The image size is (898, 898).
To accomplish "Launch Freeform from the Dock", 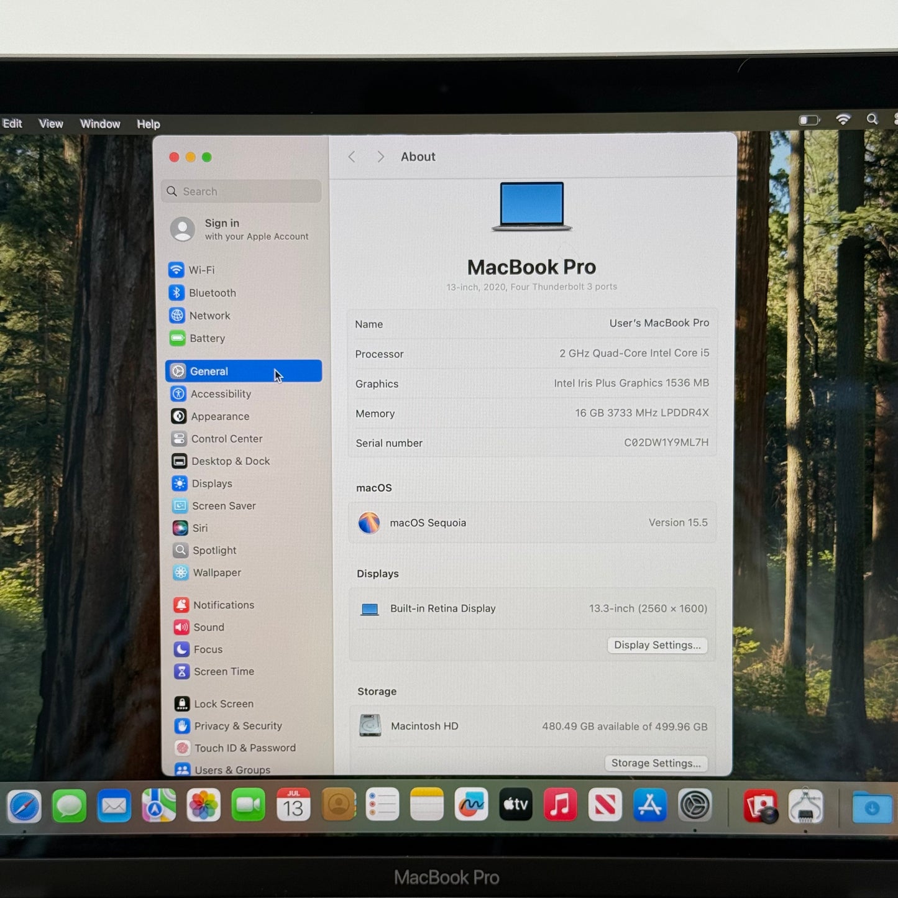I will (472, 805).
